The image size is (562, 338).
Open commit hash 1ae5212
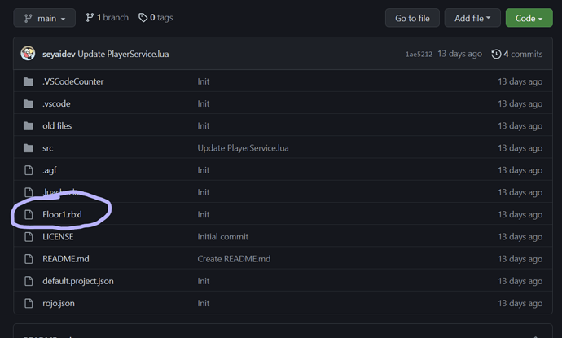[x=420, y=55]
